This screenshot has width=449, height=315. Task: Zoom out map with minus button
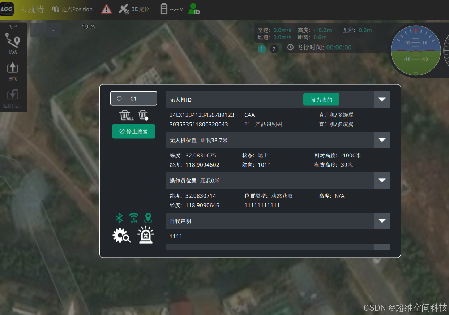point(54,30)
